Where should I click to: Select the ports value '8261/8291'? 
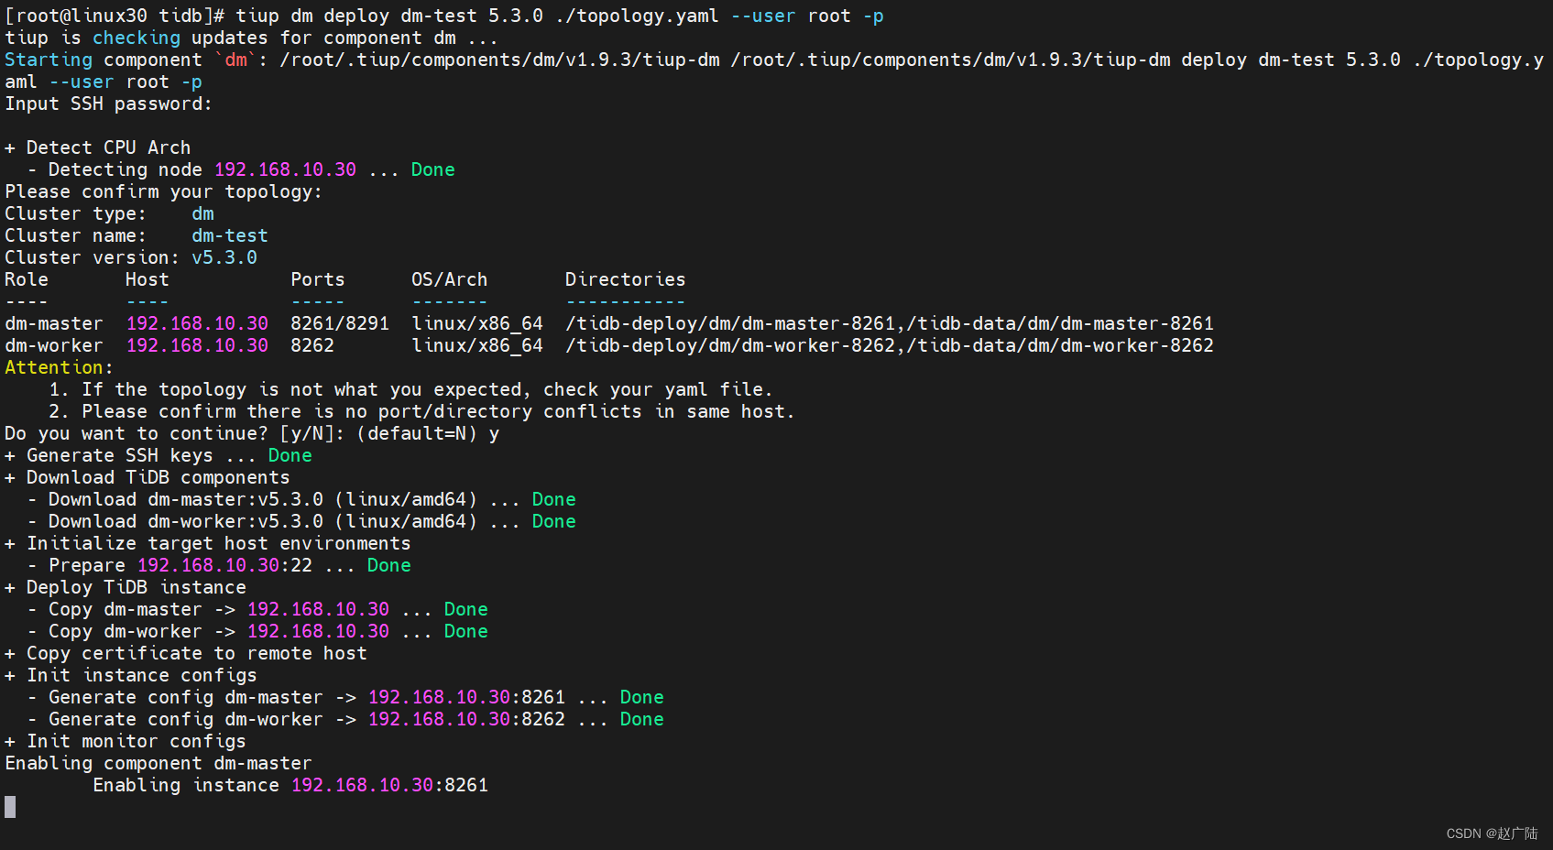(340, 323)
